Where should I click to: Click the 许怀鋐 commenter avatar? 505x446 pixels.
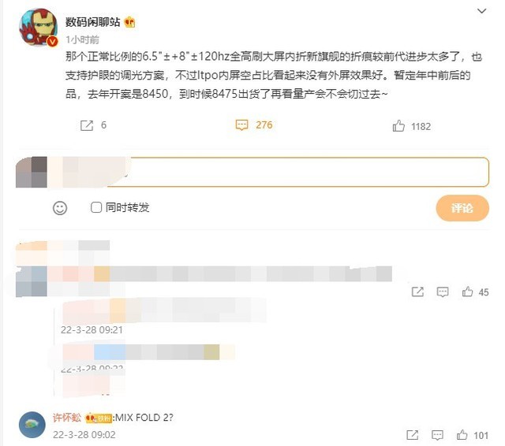coord(32,425)
